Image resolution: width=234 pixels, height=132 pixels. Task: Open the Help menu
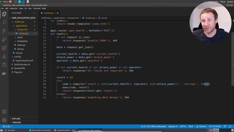(44, 8)
